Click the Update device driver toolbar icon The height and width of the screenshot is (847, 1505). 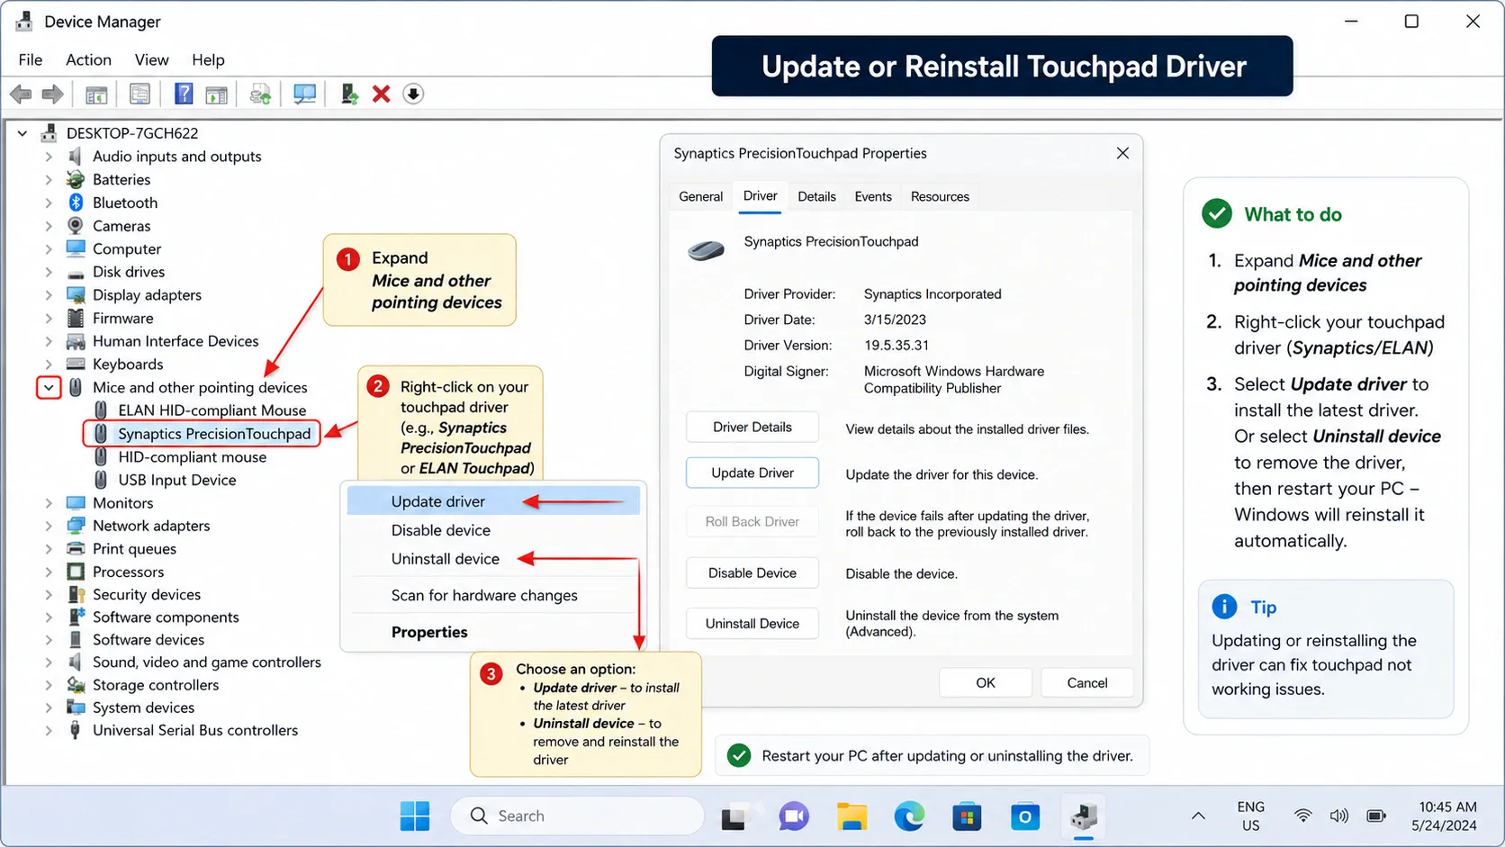tap(260, 94)
